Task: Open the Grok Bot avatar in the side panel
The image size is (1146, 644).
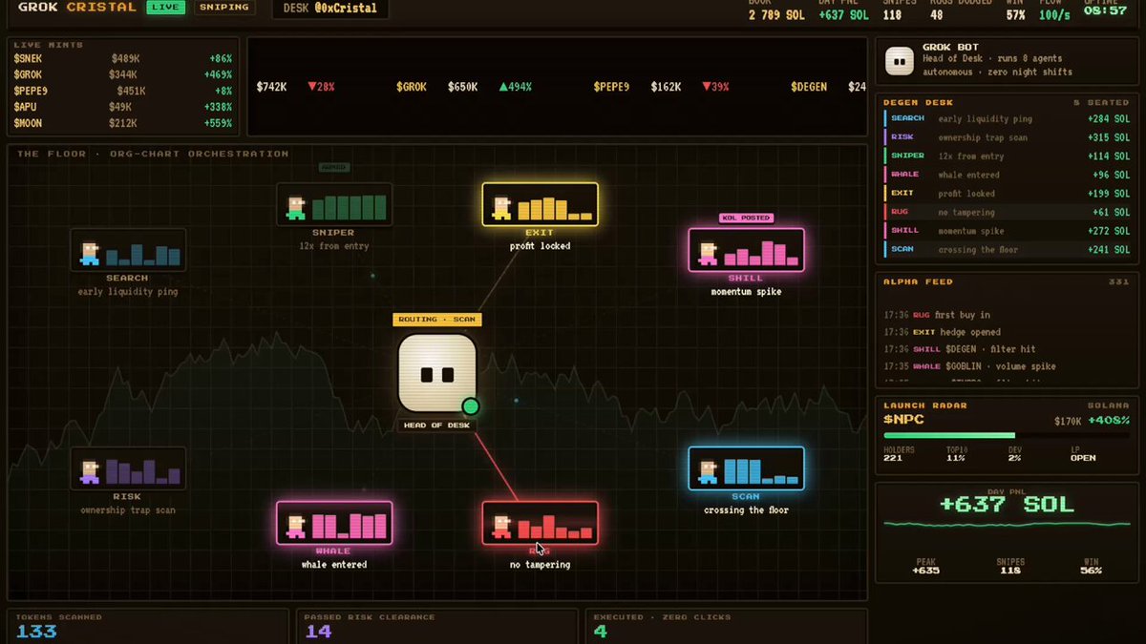Action: point(899,60)
